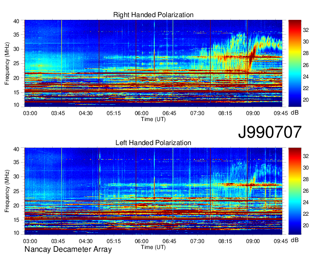Click the Left Handed plot's color scale bar
This screenshot has width=314, height=255.
pyautogui.click(x=295, y=191)
